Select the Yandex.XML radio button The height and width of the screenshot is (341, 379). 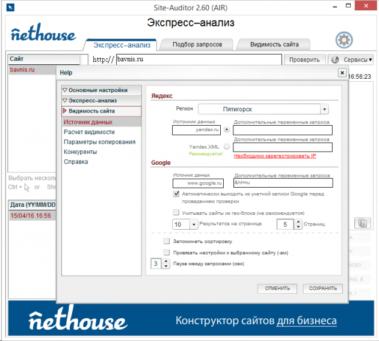point(226,146)
